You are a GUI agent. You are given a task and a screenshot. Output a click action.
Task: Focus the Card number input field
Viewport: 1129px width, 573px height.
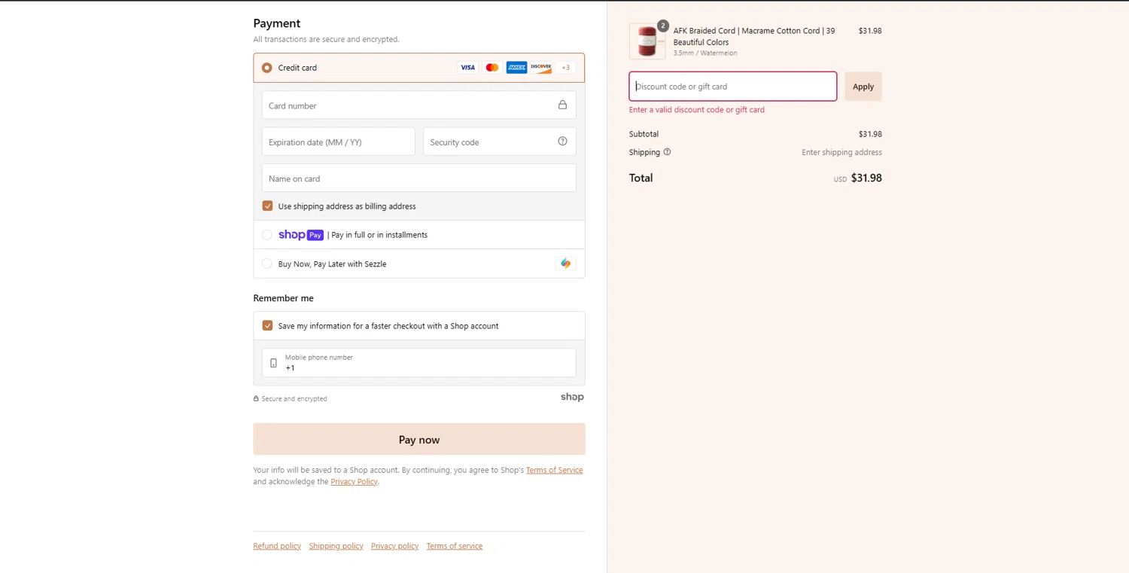pos(419,105)
